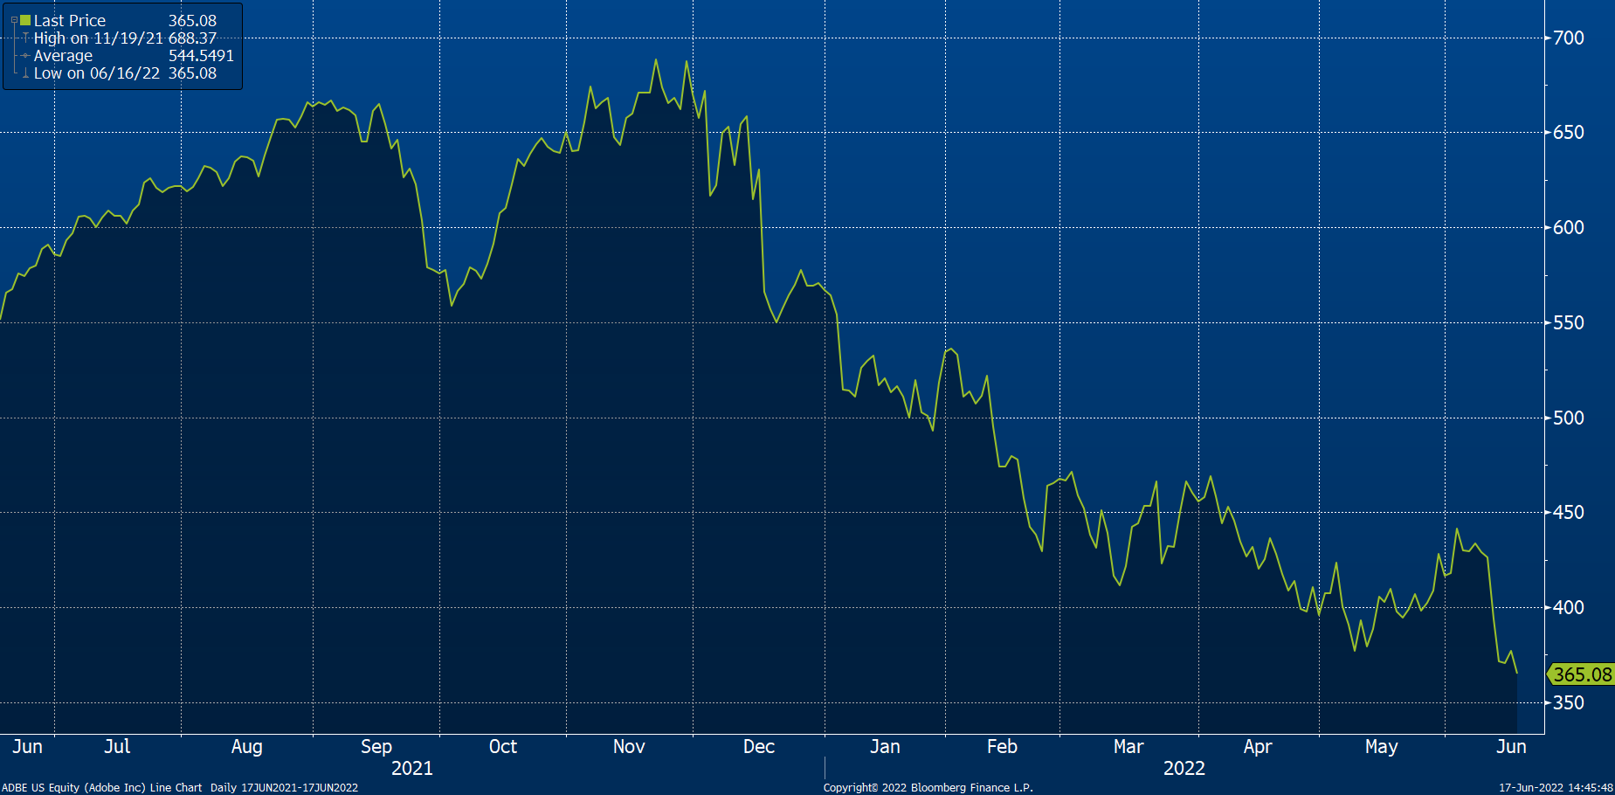Click the 550 y-axis label
This screenshot has height=795, width=1615.
[1569, 322]
